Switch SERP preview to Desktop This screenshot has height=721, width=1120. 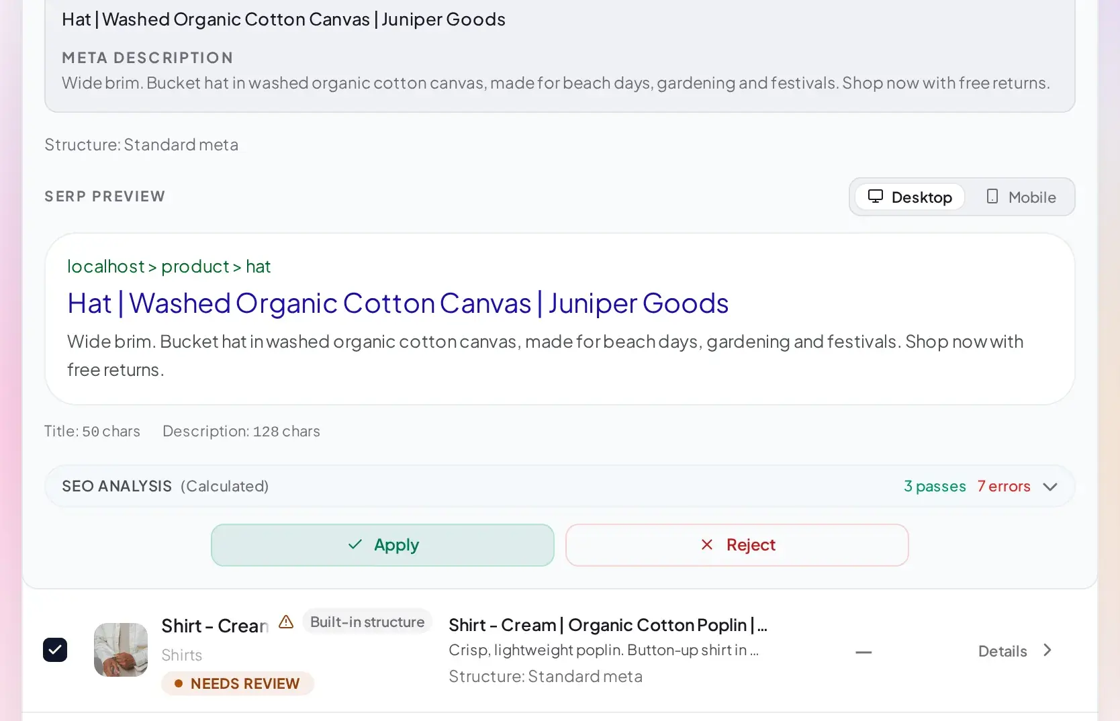click(910, 197)
